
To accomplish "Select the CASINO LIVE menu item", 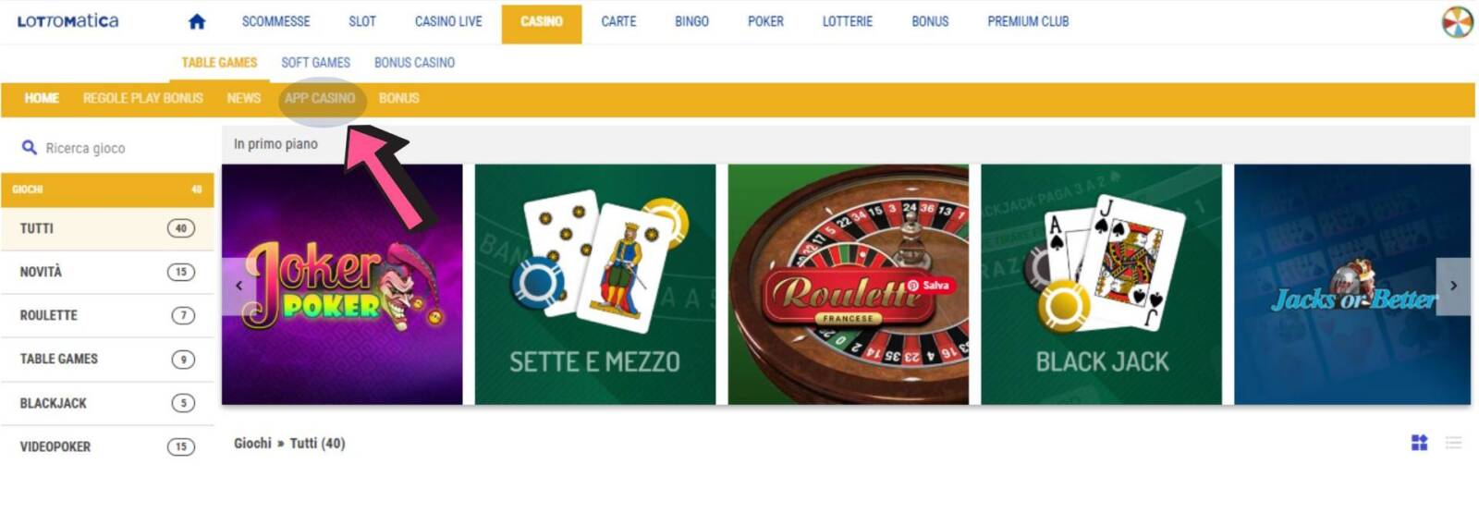I will (448, 21).
